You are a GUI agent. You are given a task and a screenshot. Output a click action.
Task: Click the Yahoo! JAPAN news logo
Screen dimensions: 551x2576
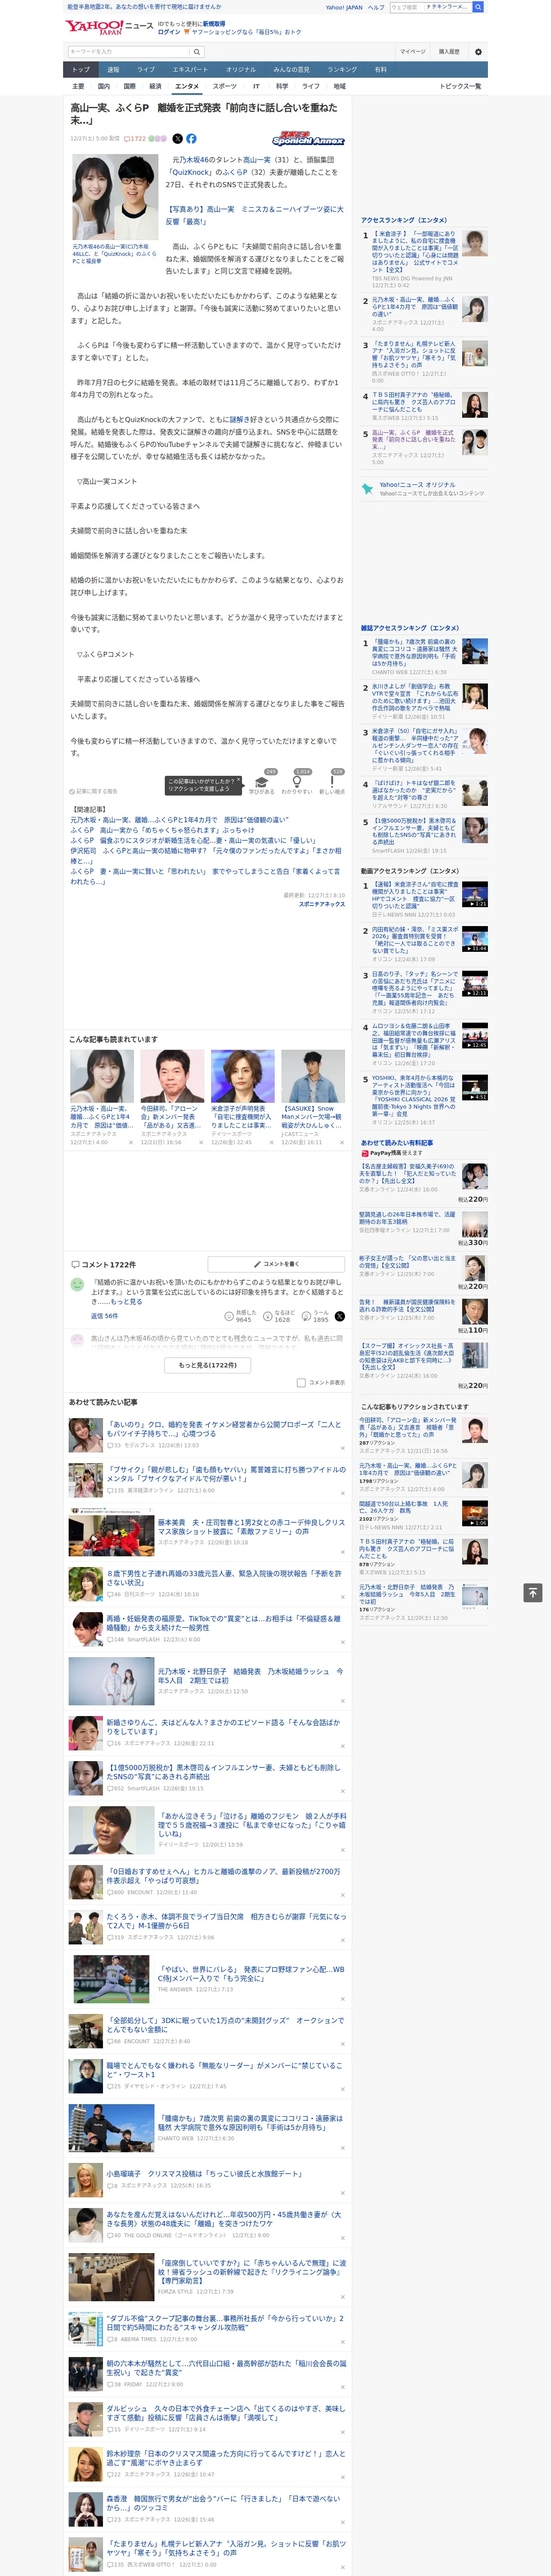point(109,27)
